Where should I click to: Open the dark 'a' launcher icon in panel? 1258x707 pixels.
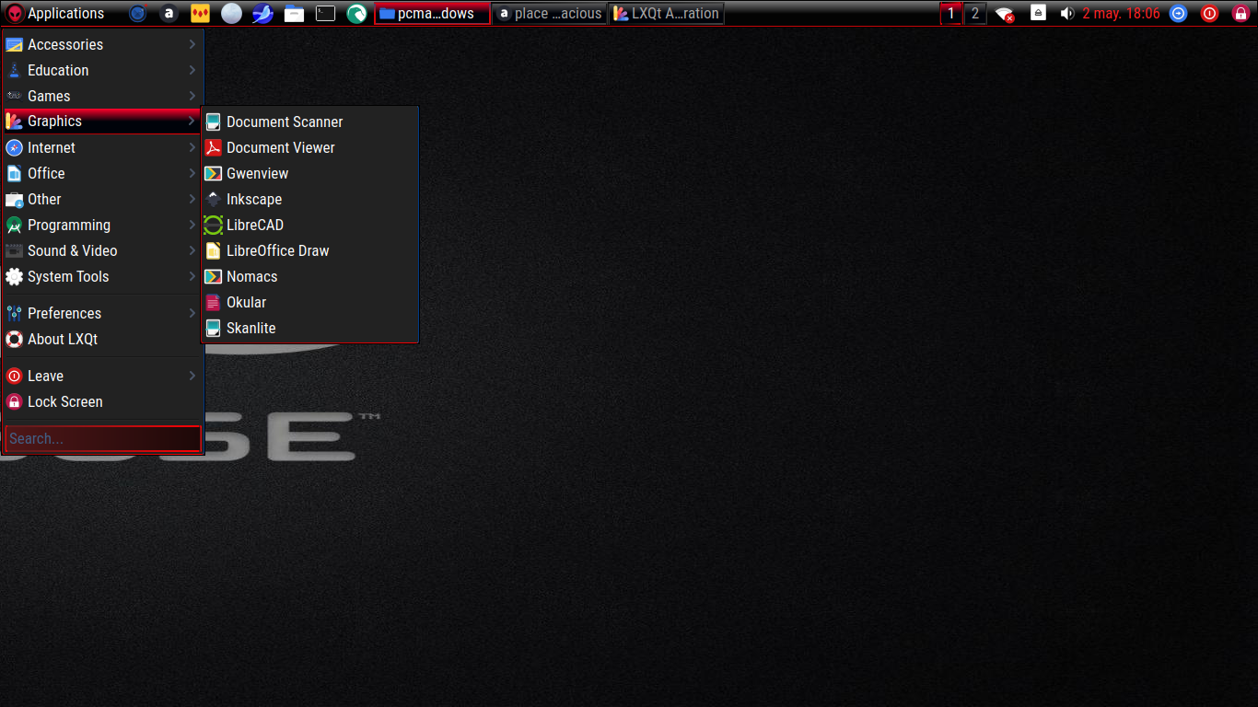(169, 14)
